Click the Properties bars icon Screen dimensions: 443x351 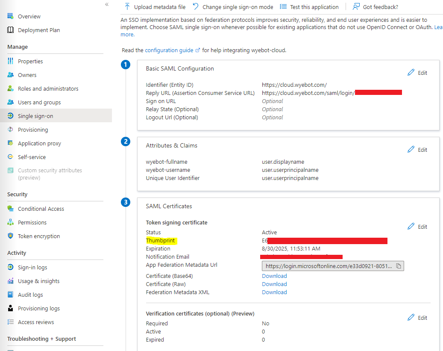click(x=10, y=61)
